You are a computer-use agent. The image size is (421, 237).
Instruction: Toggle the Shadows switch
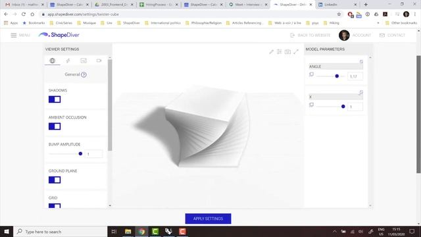(55, 99)
